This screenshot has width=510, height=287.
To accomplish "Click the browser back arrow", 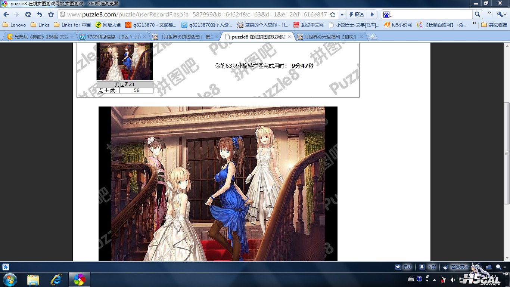I will click(6, 15).
